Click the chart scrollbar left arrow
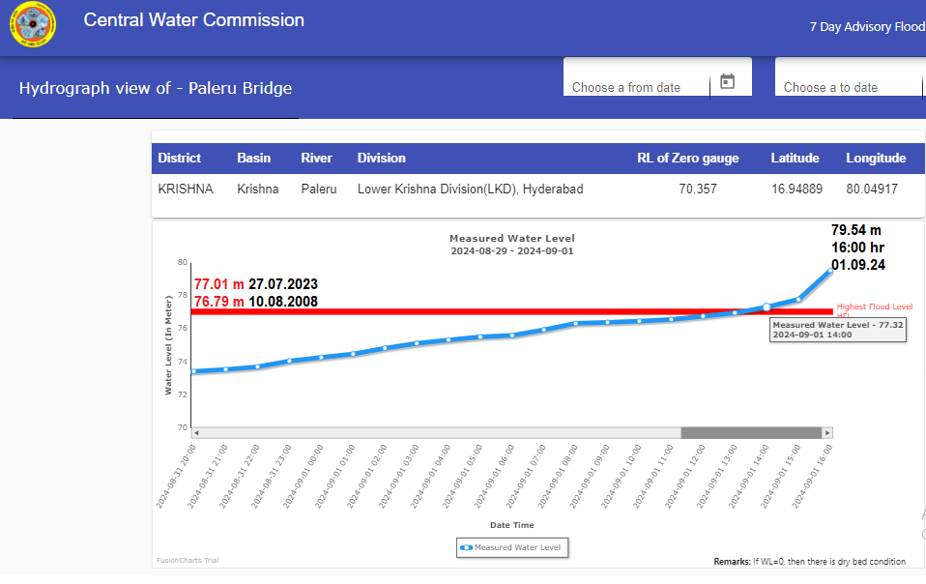This screenshot has height=584, width=926. pos(196,432)
